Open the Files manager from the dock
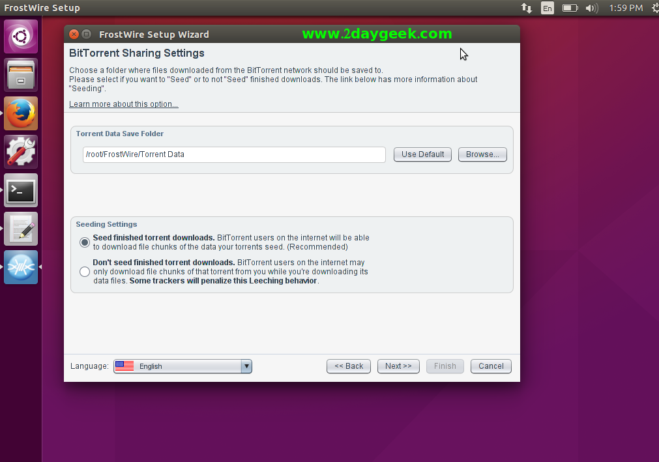 pyautogui.click(x=21, y=75)
